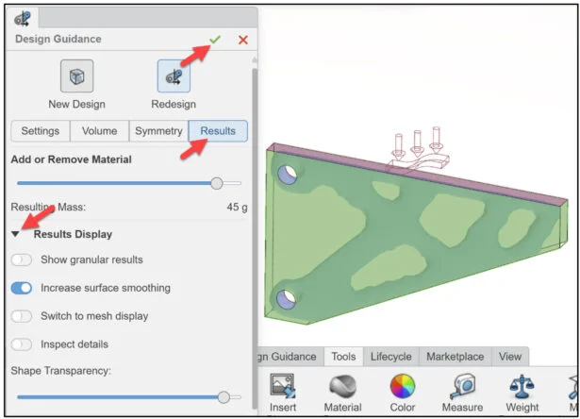Collapse the Results Display section
Screen dimensions: 580x419
coord(16,234)
